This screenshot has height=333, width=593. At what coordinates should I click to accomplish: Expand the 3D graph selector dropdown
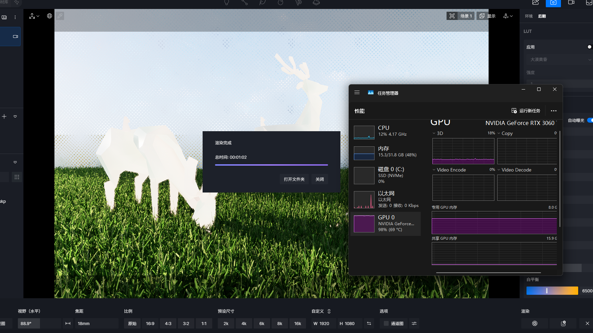tap(434, 133)
